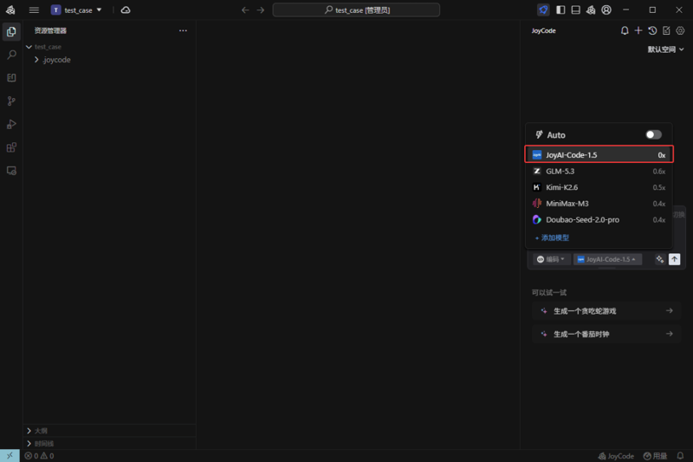
Task: Open the test_case project dropdown
Action: 76,10
